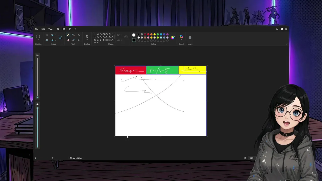Pick the purple color swatch
Viewport: 322px width, 181px height.
pyautogui.click(x=167, y=34)
